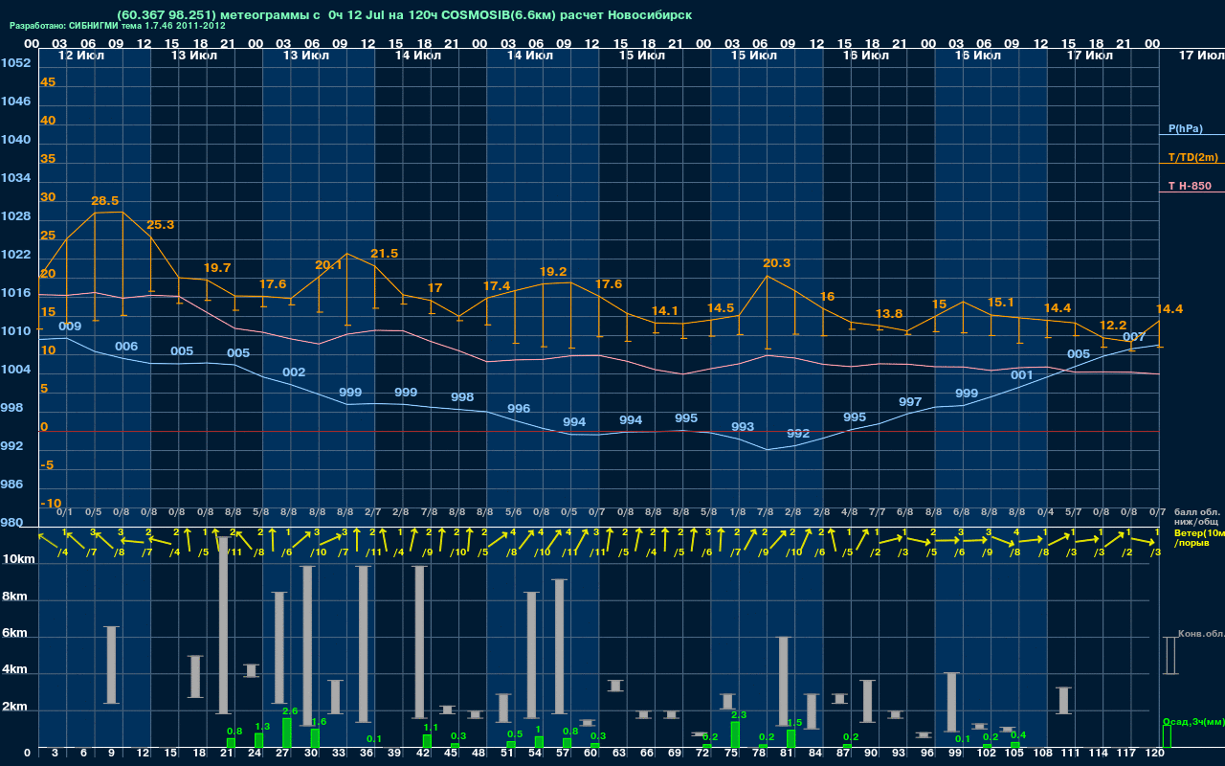Click the 997 pressure label
The width and height of the screenshot is (1225, 766).
910,402
